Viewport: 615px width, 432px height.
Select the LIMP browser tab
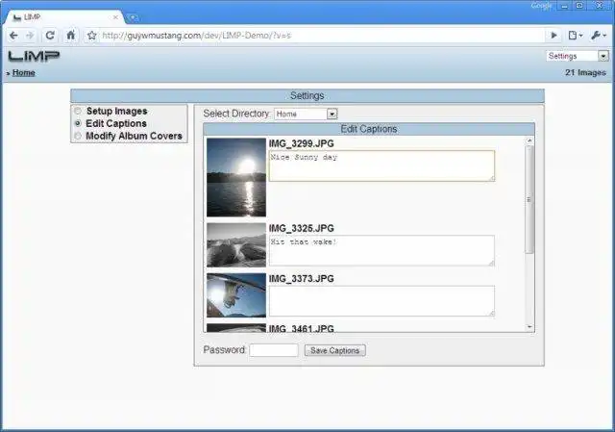click(65, 17)
